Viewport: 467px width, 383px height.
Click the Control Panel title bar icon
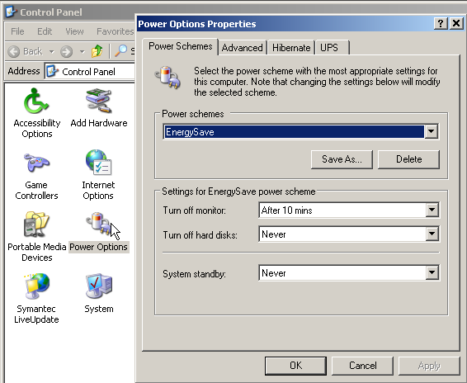coord(12,12)
